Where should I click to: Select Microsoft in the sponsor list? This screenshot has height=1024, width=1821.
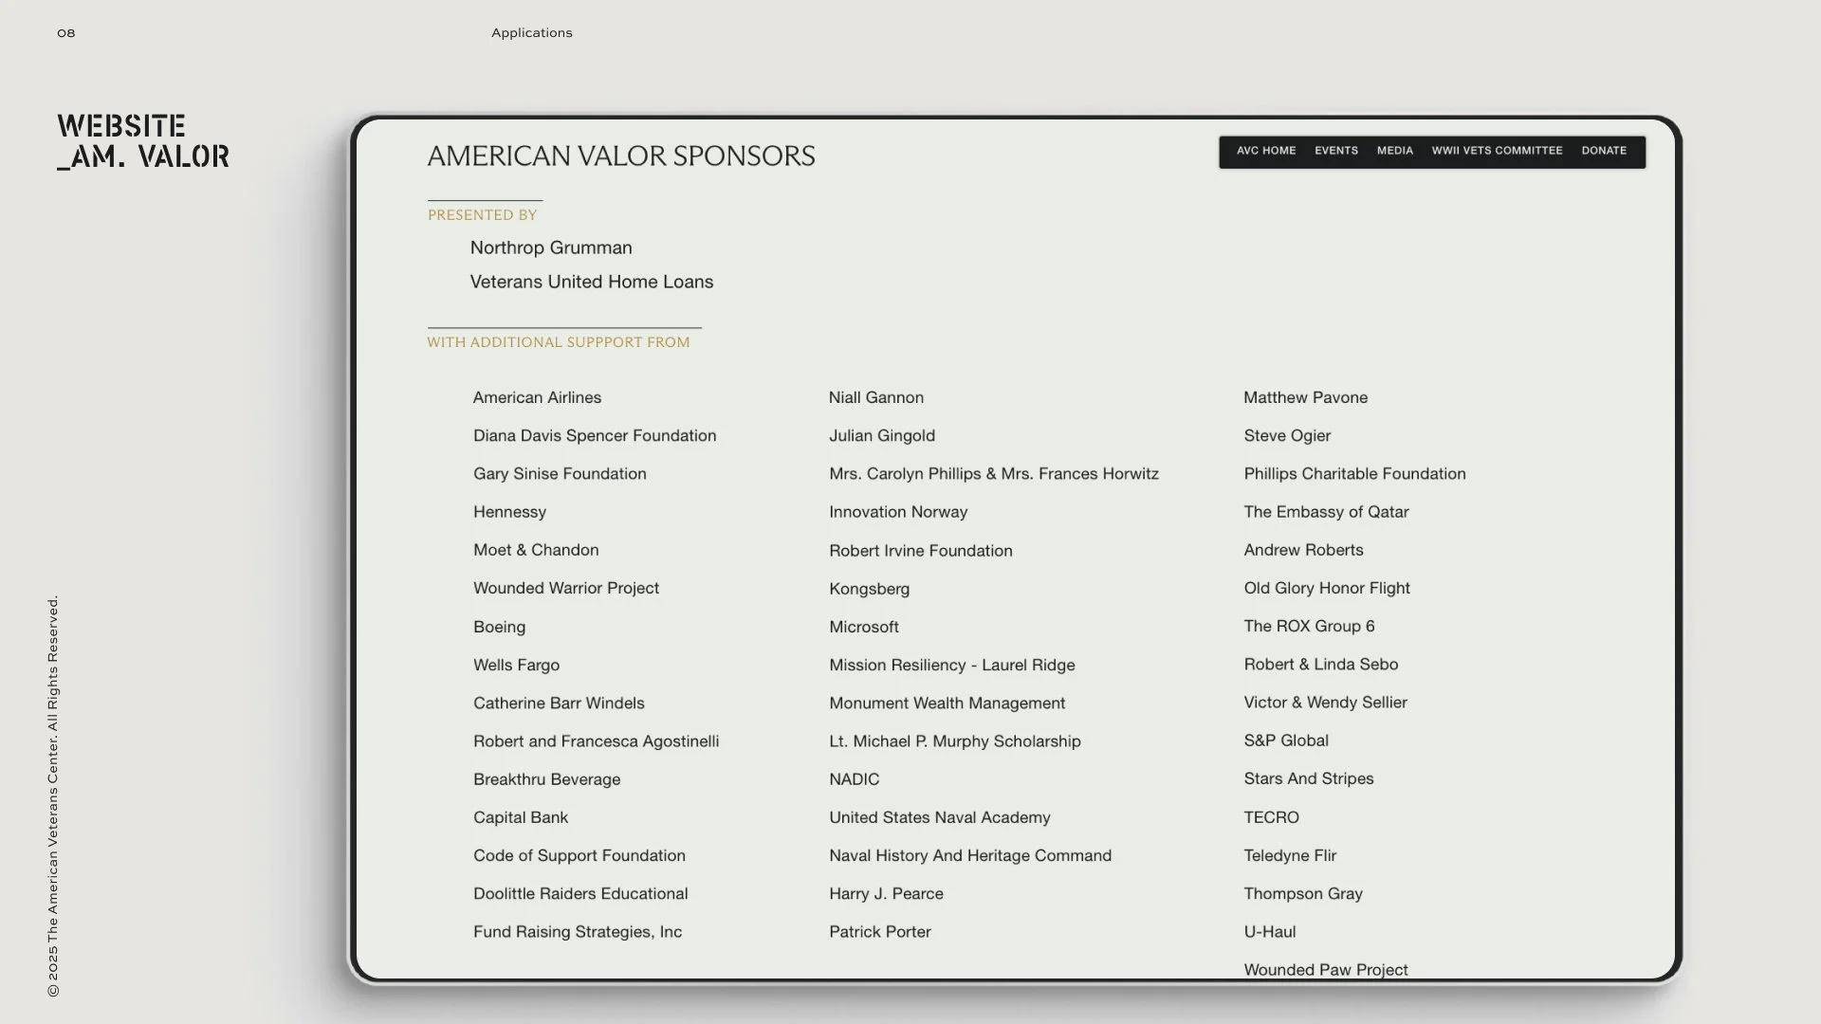[x=864, y=627]
